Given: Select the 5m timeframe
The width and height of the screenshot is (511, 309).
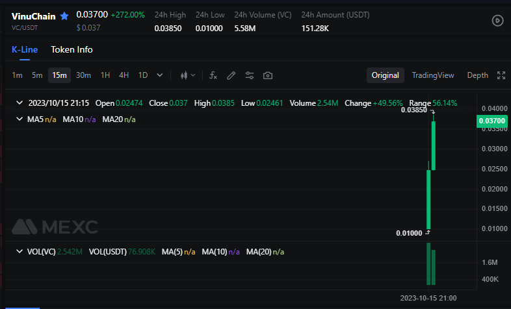Looking at the screenshot, I should click(x=37, y=75).
